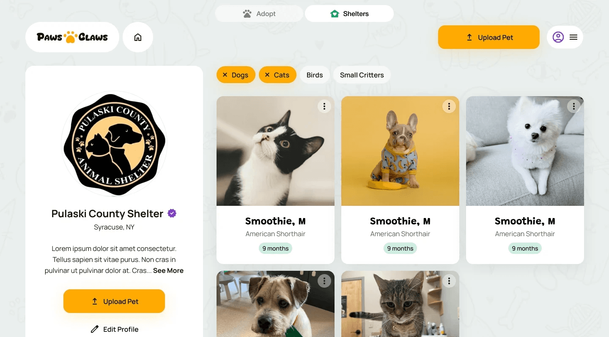Expand description with See More
The image size is (609, 337).
tap(168, 271)
